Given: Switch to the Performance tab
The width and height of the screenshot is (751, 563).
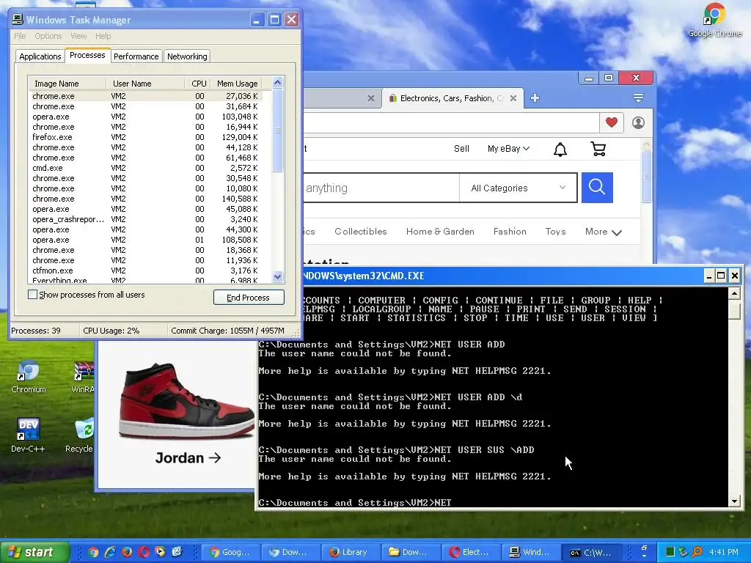Looking at the screenshot, I should coord(136,56).
